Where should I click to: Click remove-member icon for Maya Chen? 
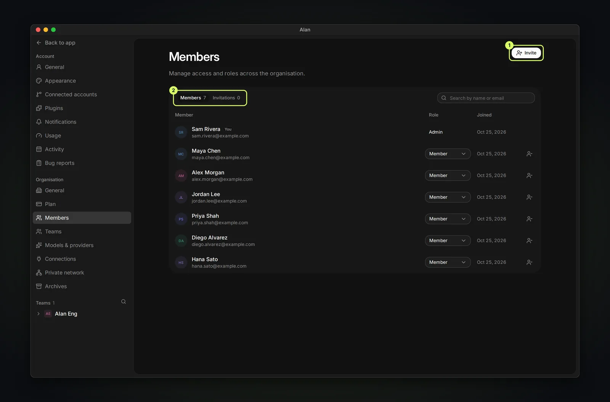pyautogui.click(x=529, y=154)
